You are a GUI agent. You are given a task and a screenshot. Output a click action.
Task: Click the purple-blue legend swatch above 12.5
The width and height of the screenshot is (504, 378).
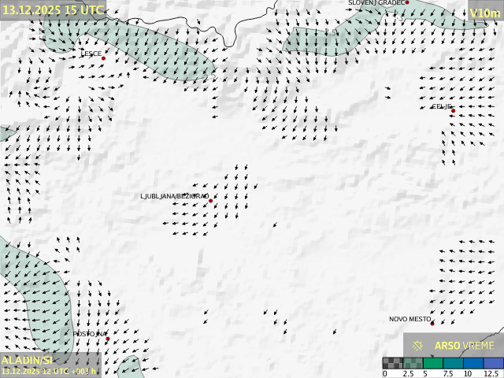493,363
